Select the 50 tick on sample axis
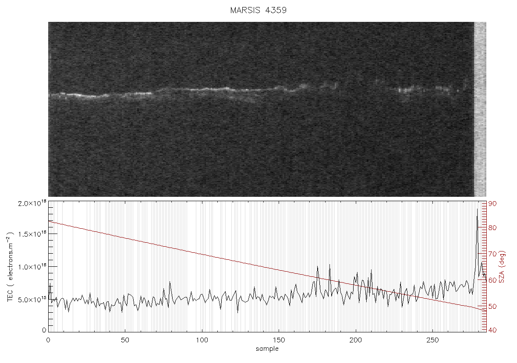This screenshot has height=363, width=517. click(125, 340)
